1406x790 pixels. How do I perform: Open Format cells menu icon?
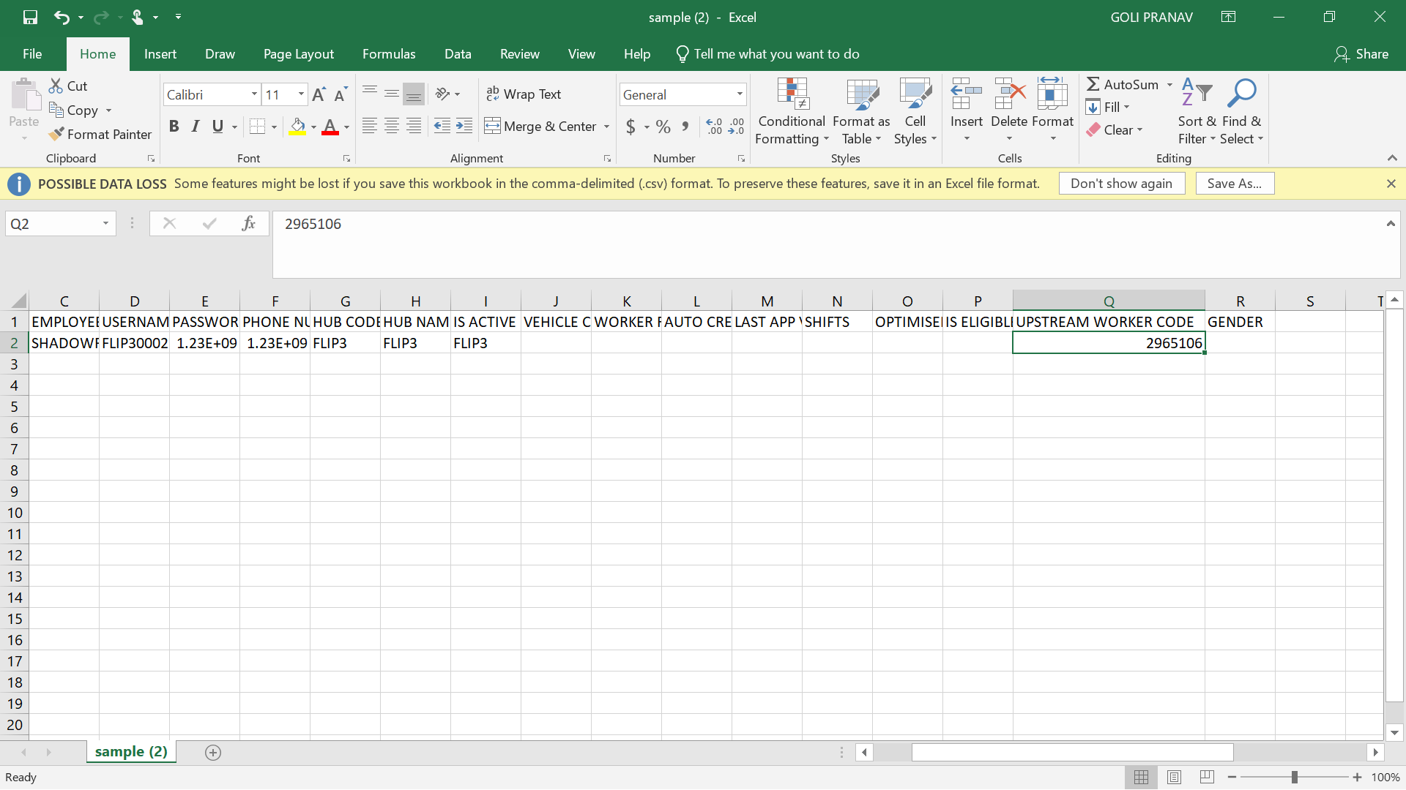(1052, 94)
